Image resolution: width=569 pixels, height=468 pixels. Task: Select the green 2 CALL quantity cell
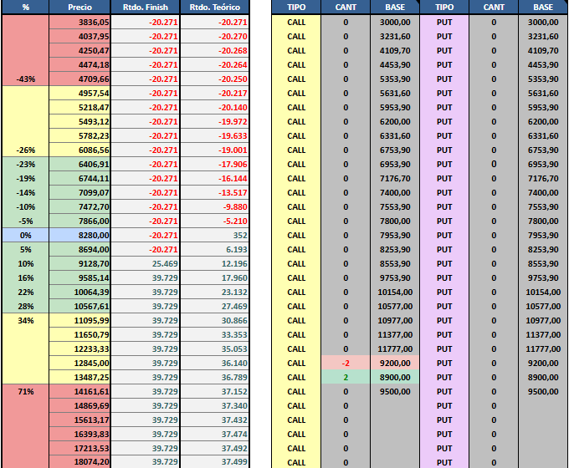click(x=346, y=378)
